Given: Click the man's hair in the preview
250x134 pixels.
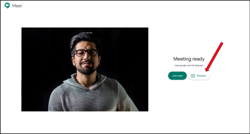Looking at the screenshot, I should click(x=84, y=39).
